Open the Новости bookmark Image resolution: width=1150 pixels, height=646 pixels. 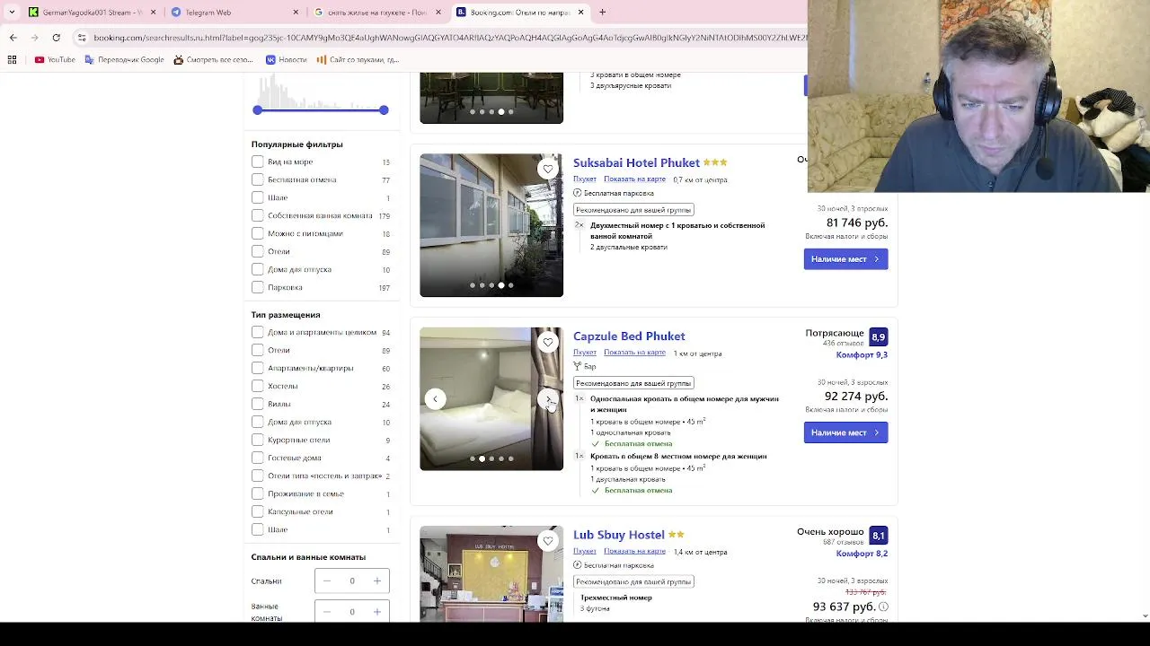pos(287,60)
